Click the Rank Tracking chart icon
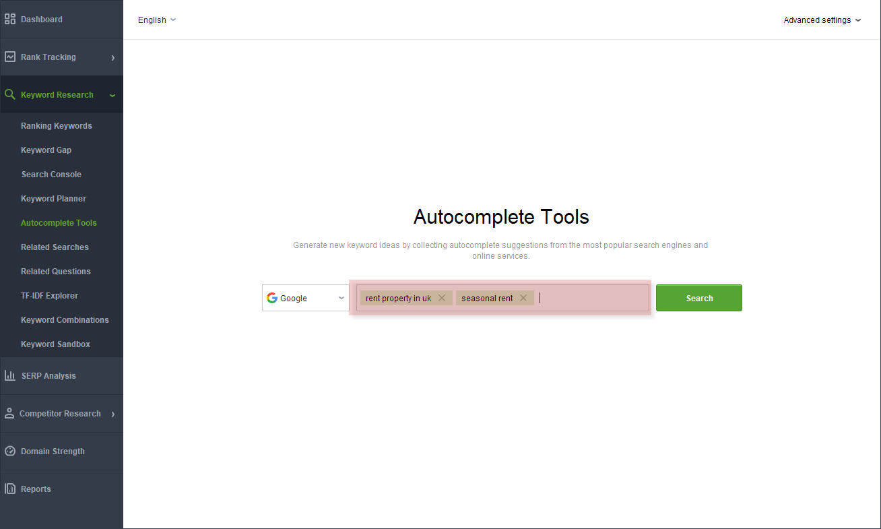This screenshot has height=529, width=881. (x=10, y=57)
